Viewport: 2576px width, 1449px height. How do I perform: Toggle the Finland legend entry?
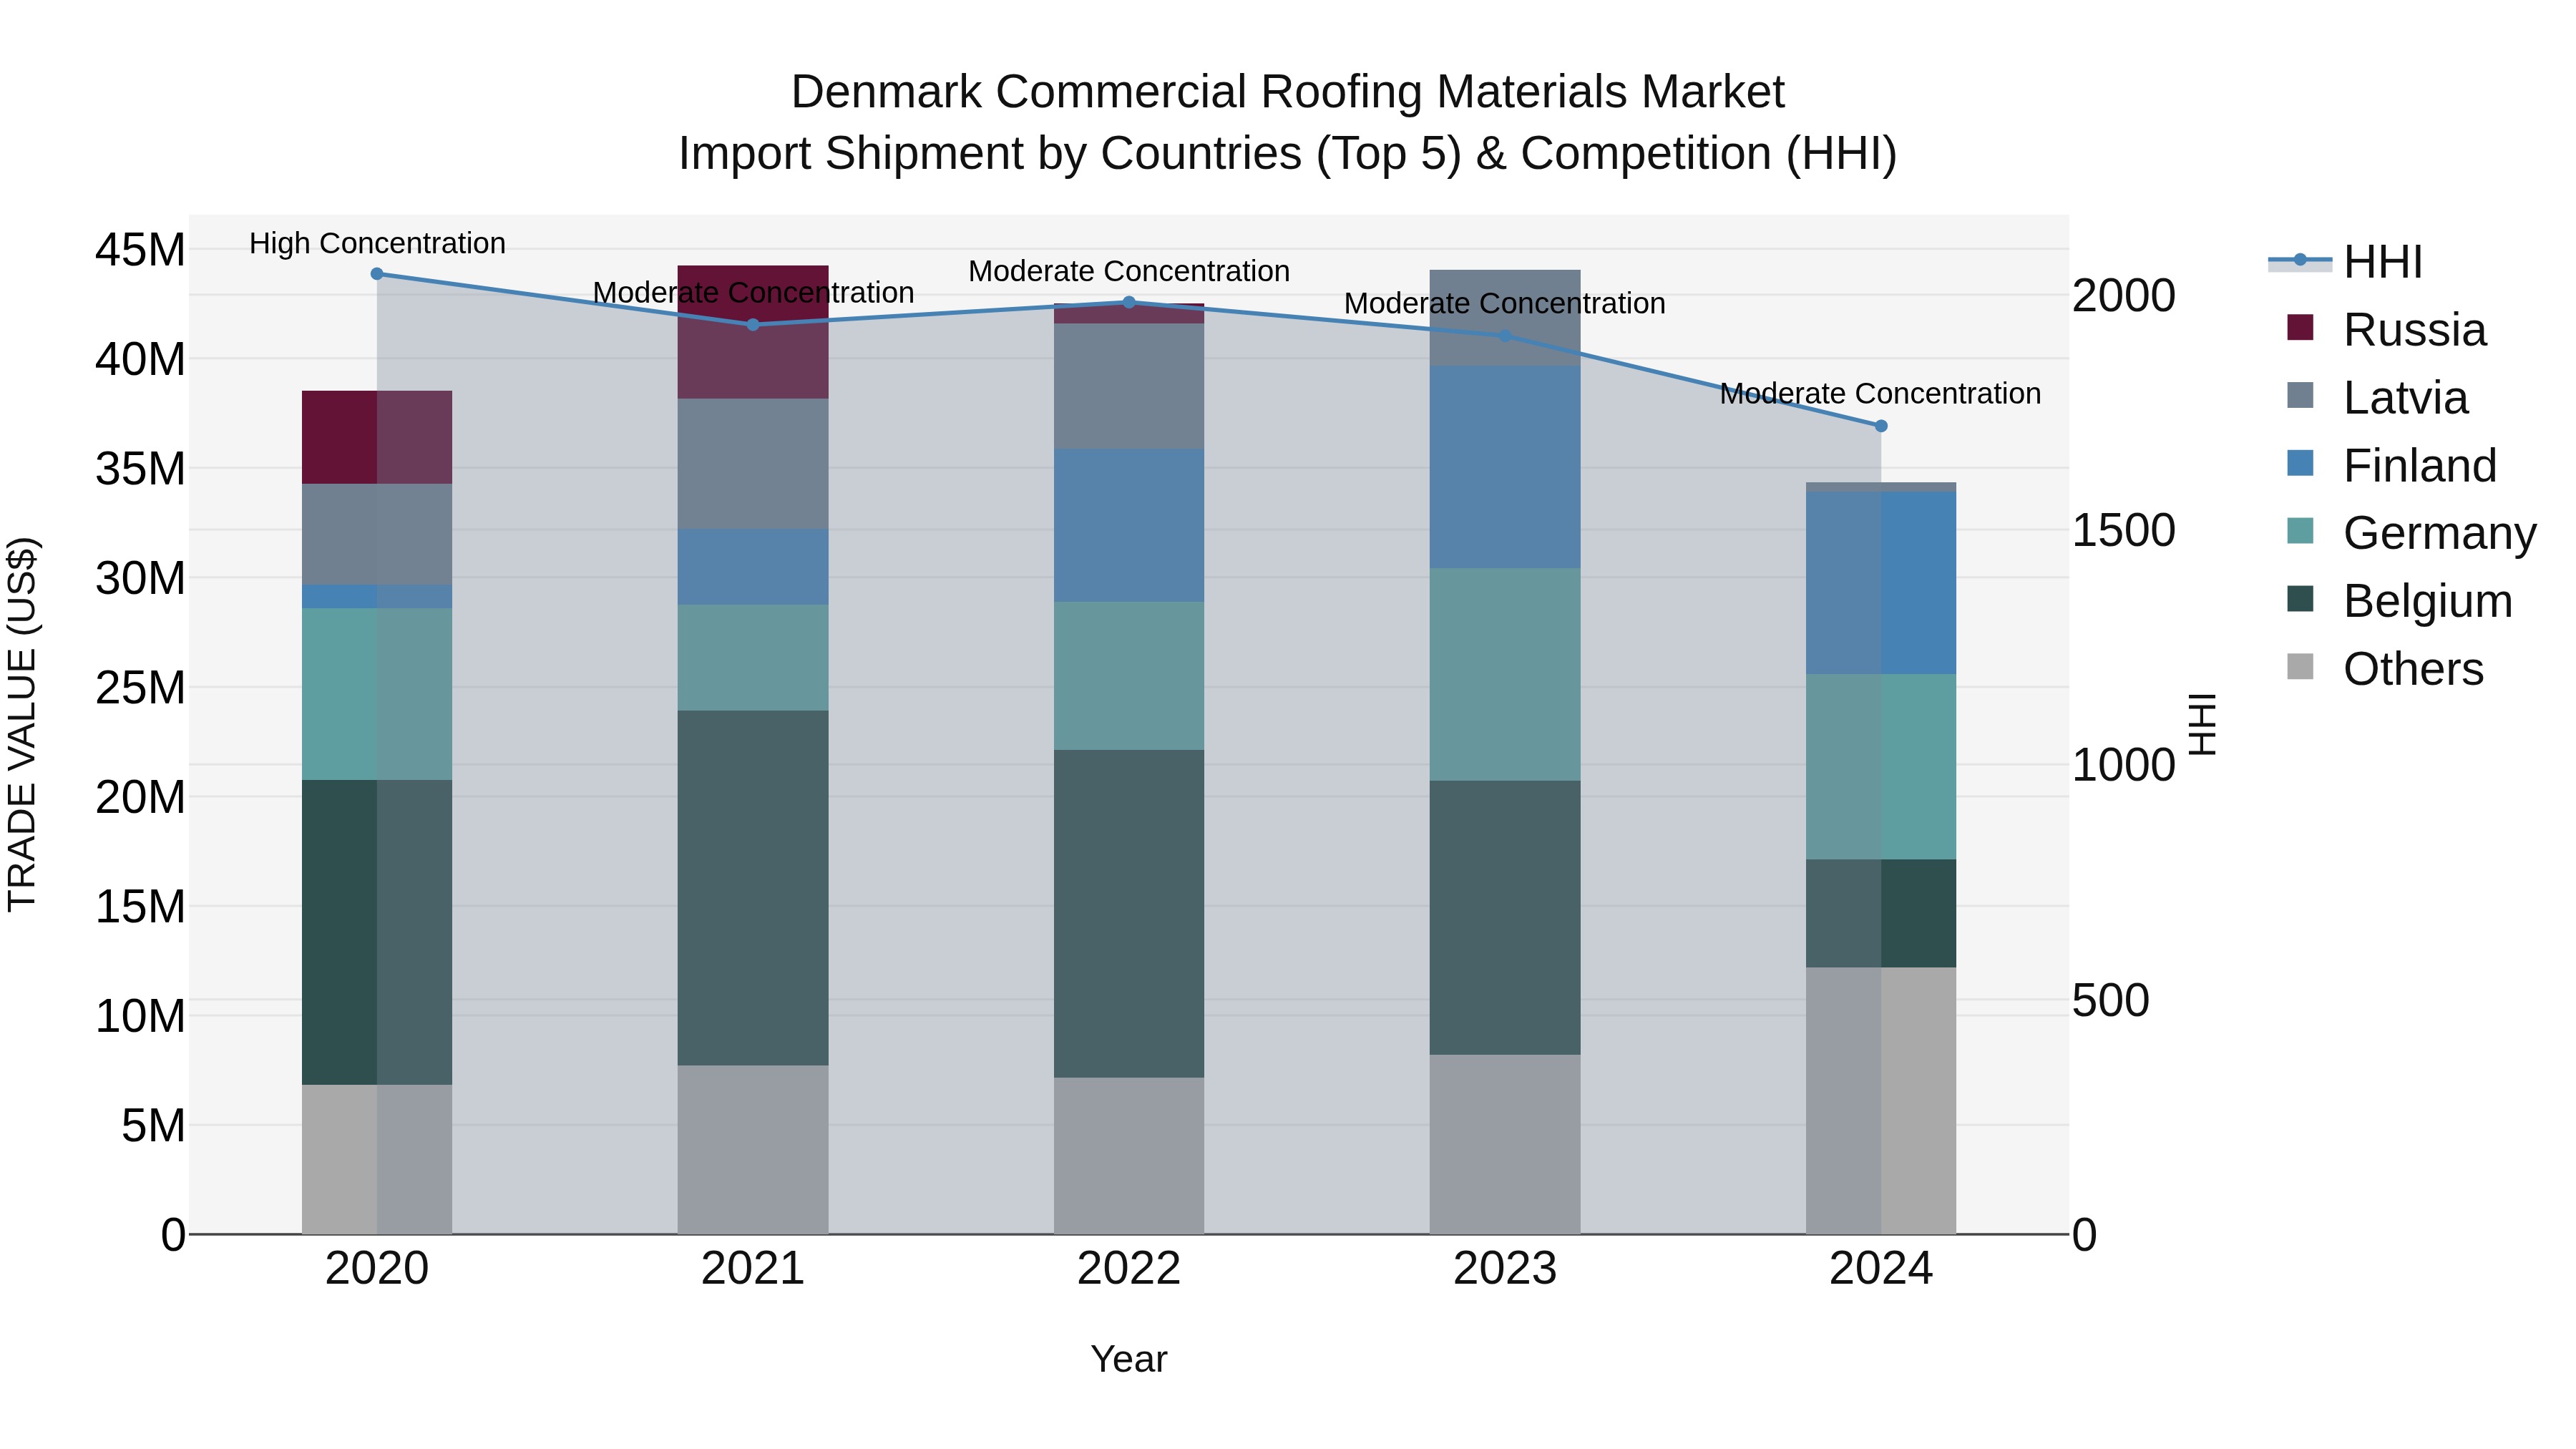click(2392, 465)
